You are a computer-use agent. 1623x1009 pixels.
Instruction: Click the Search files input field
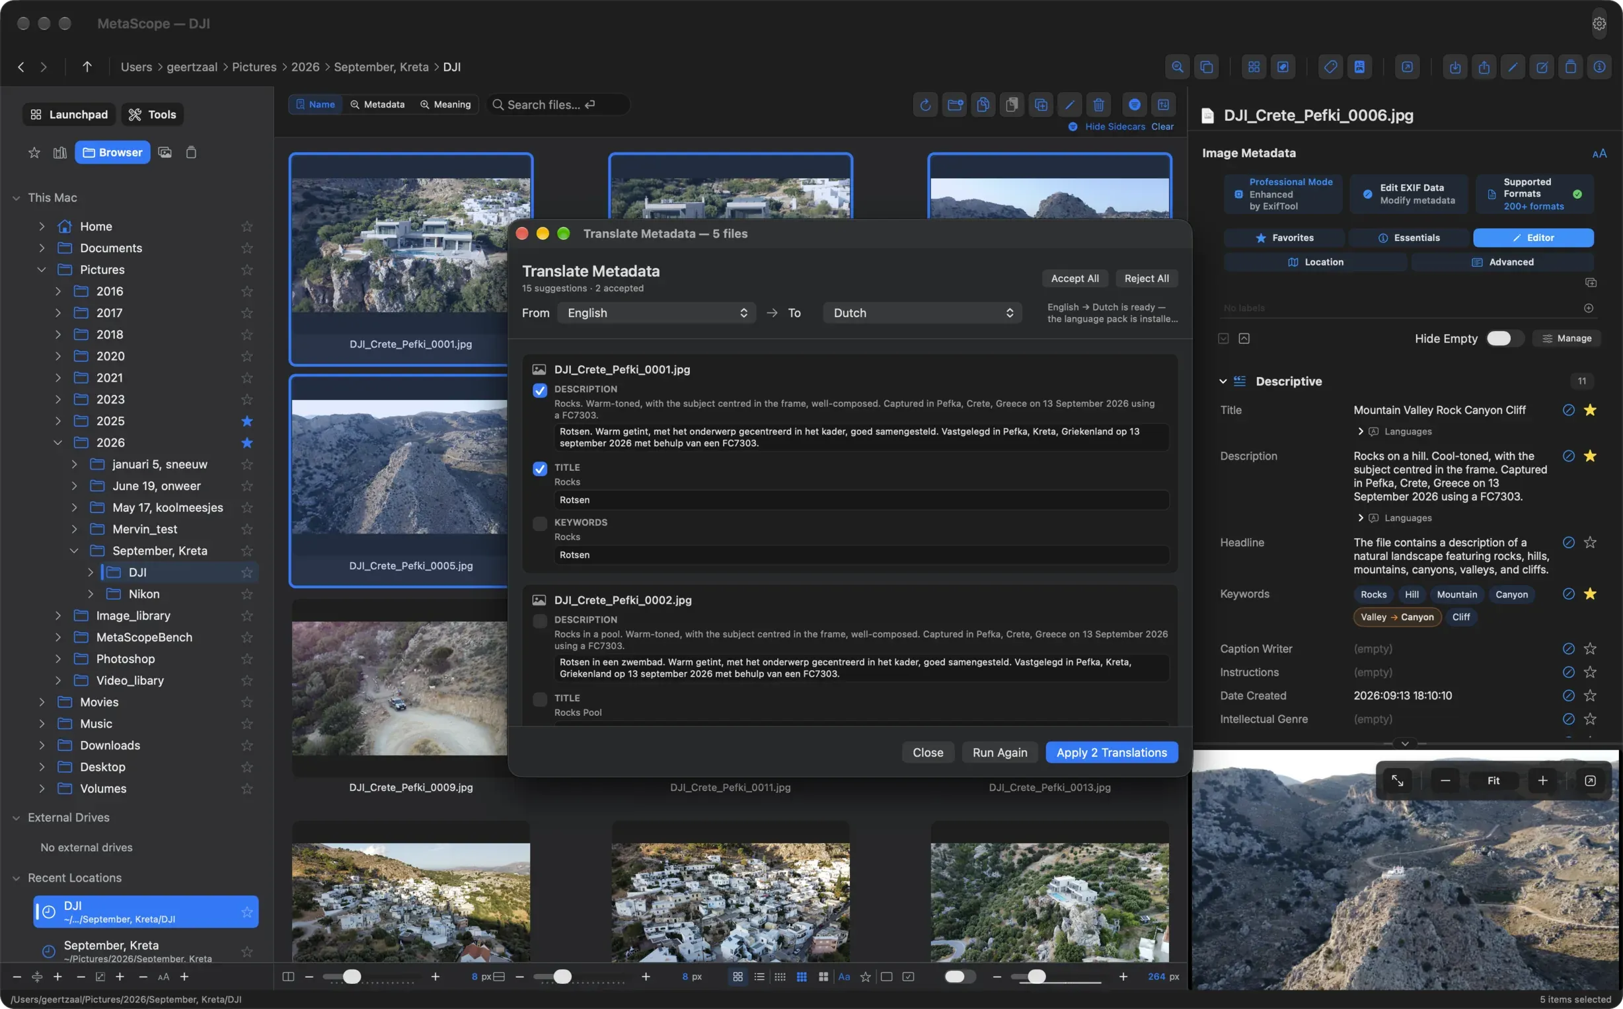coord(558,105)
